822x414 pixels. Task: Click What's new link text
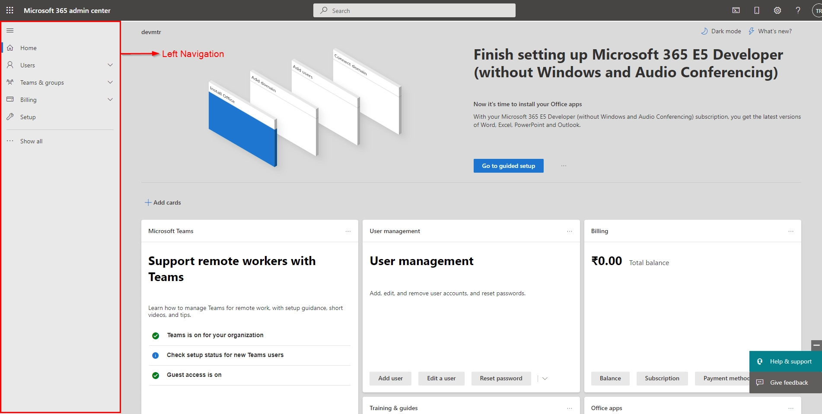tap(775, 31)
